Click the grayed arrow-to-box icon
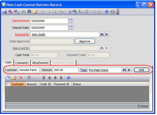Screen dimensions: 157x115 pos(94,12)
